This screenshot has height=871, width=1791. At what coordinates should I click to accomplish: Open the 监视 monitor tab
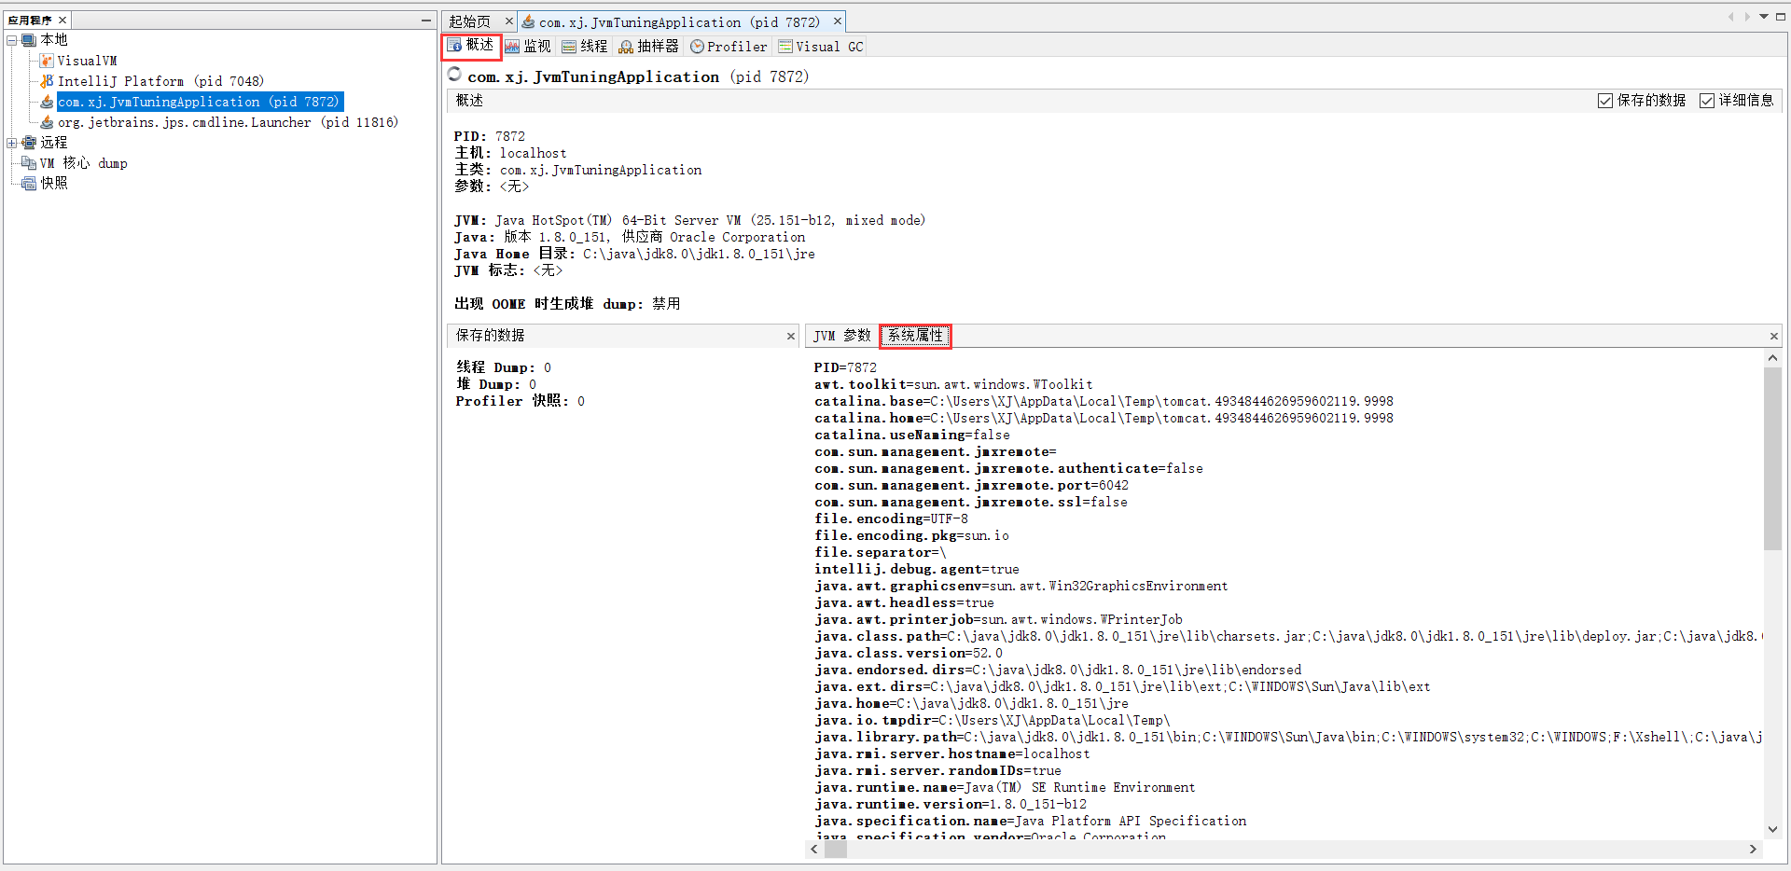pos(528,46)
